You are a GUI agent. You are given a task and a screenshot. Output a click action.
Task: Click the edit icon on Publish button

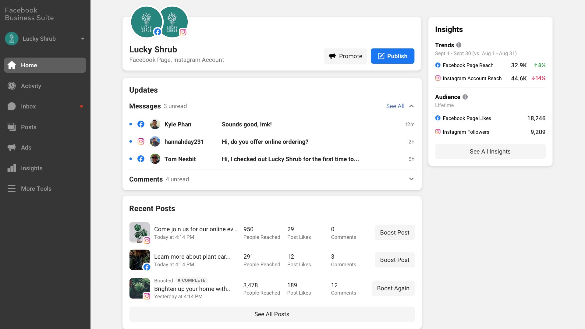pos(381,56)
